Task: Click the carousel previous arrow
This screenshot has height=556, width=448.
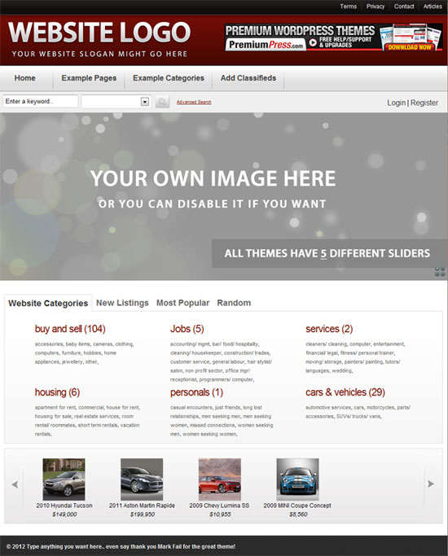Action: [15, 484]
